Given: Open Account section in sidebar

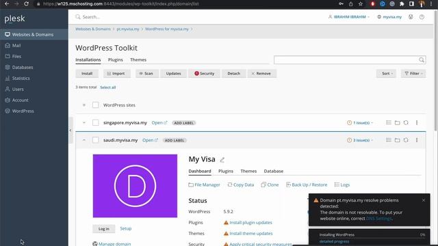Looking at the screenshot, I should [34, 100].
